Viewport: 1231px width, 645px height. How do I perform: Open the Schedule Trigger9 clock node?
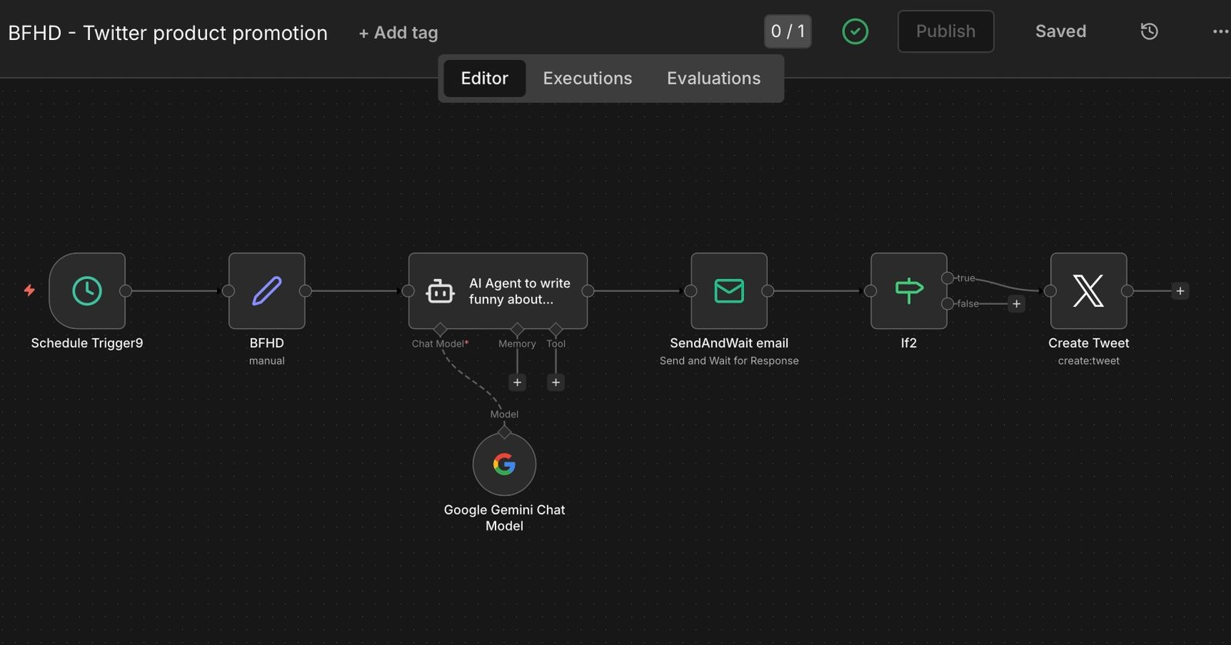[x=87, y=291]
